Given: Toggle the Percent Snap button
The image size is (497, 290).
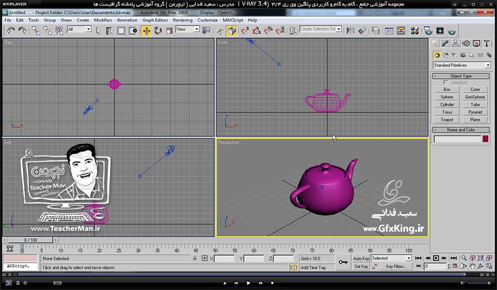Looking at the screenshot, I should [268, 31].
